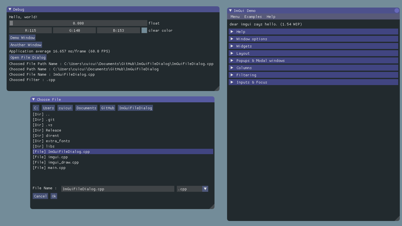
Task: Go to the C: path segment
Action: [36, 108]
